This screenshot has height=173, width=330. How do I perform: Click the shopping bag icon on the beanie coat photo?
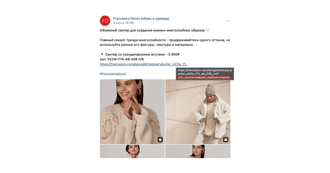coord(226,139)
